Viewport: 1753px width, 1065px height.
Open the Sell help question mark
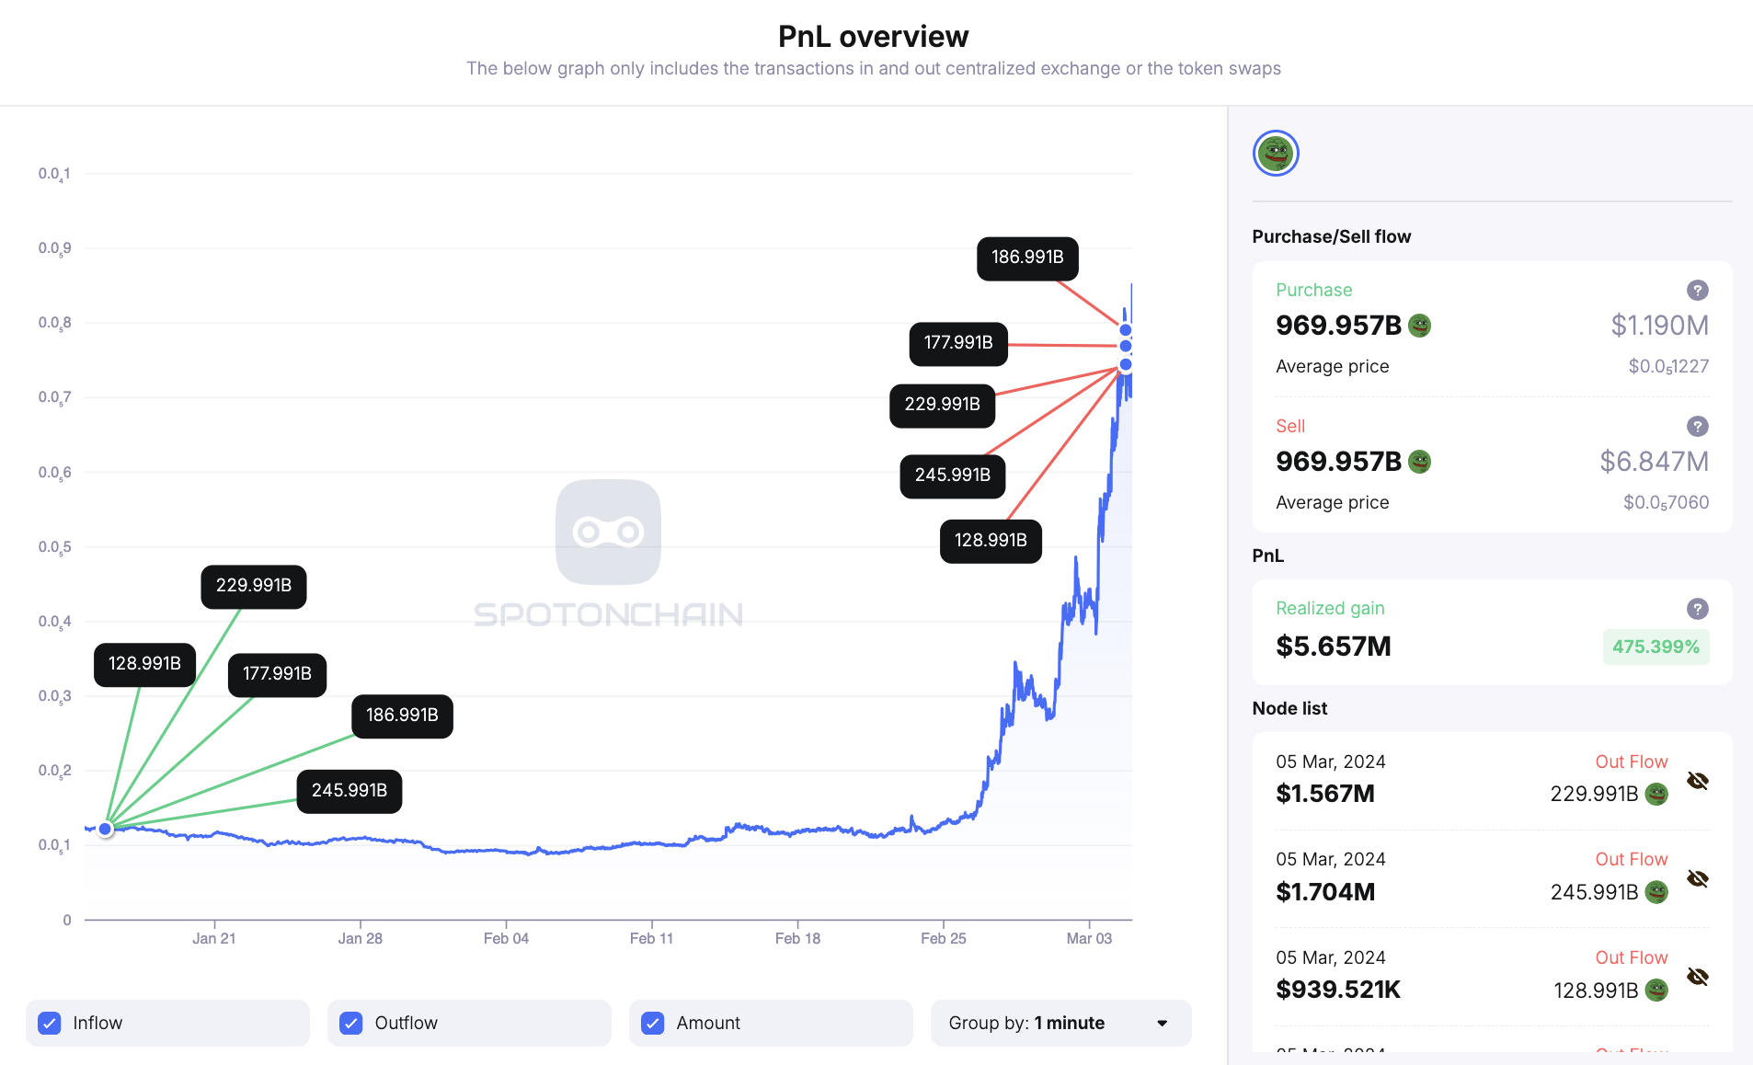[1697, 427]
